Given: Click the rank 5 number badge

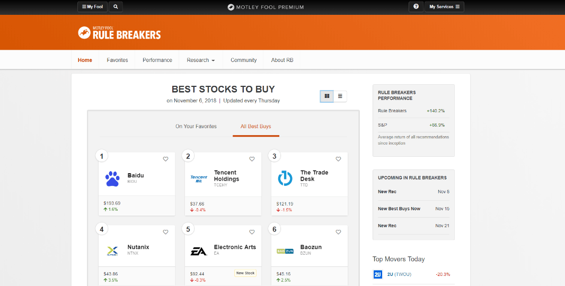Looking at the screenshot, I should point(188,229).
